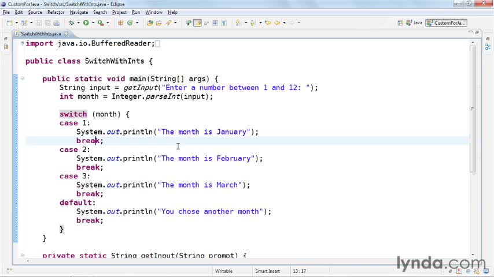Restore the left-side minimized view stack
The width and height of the screenshot is (494, 277).
tap(6, 38)
